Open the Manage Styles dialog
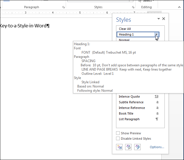Viewport: 184px width, 160px height. tap(138, 147)
